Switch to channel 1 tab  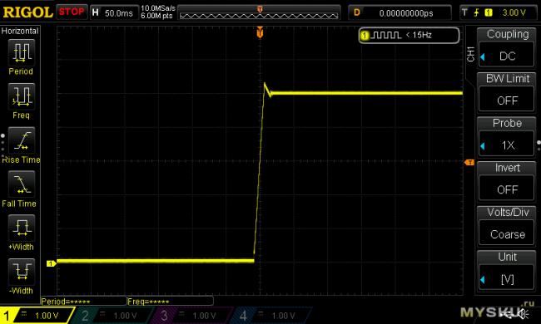(37, 315)
